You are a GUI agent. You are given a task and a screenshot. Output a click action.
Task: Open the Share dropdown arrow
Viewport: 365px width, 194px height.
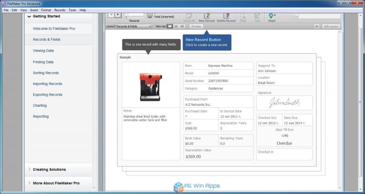tap(275, 15)
